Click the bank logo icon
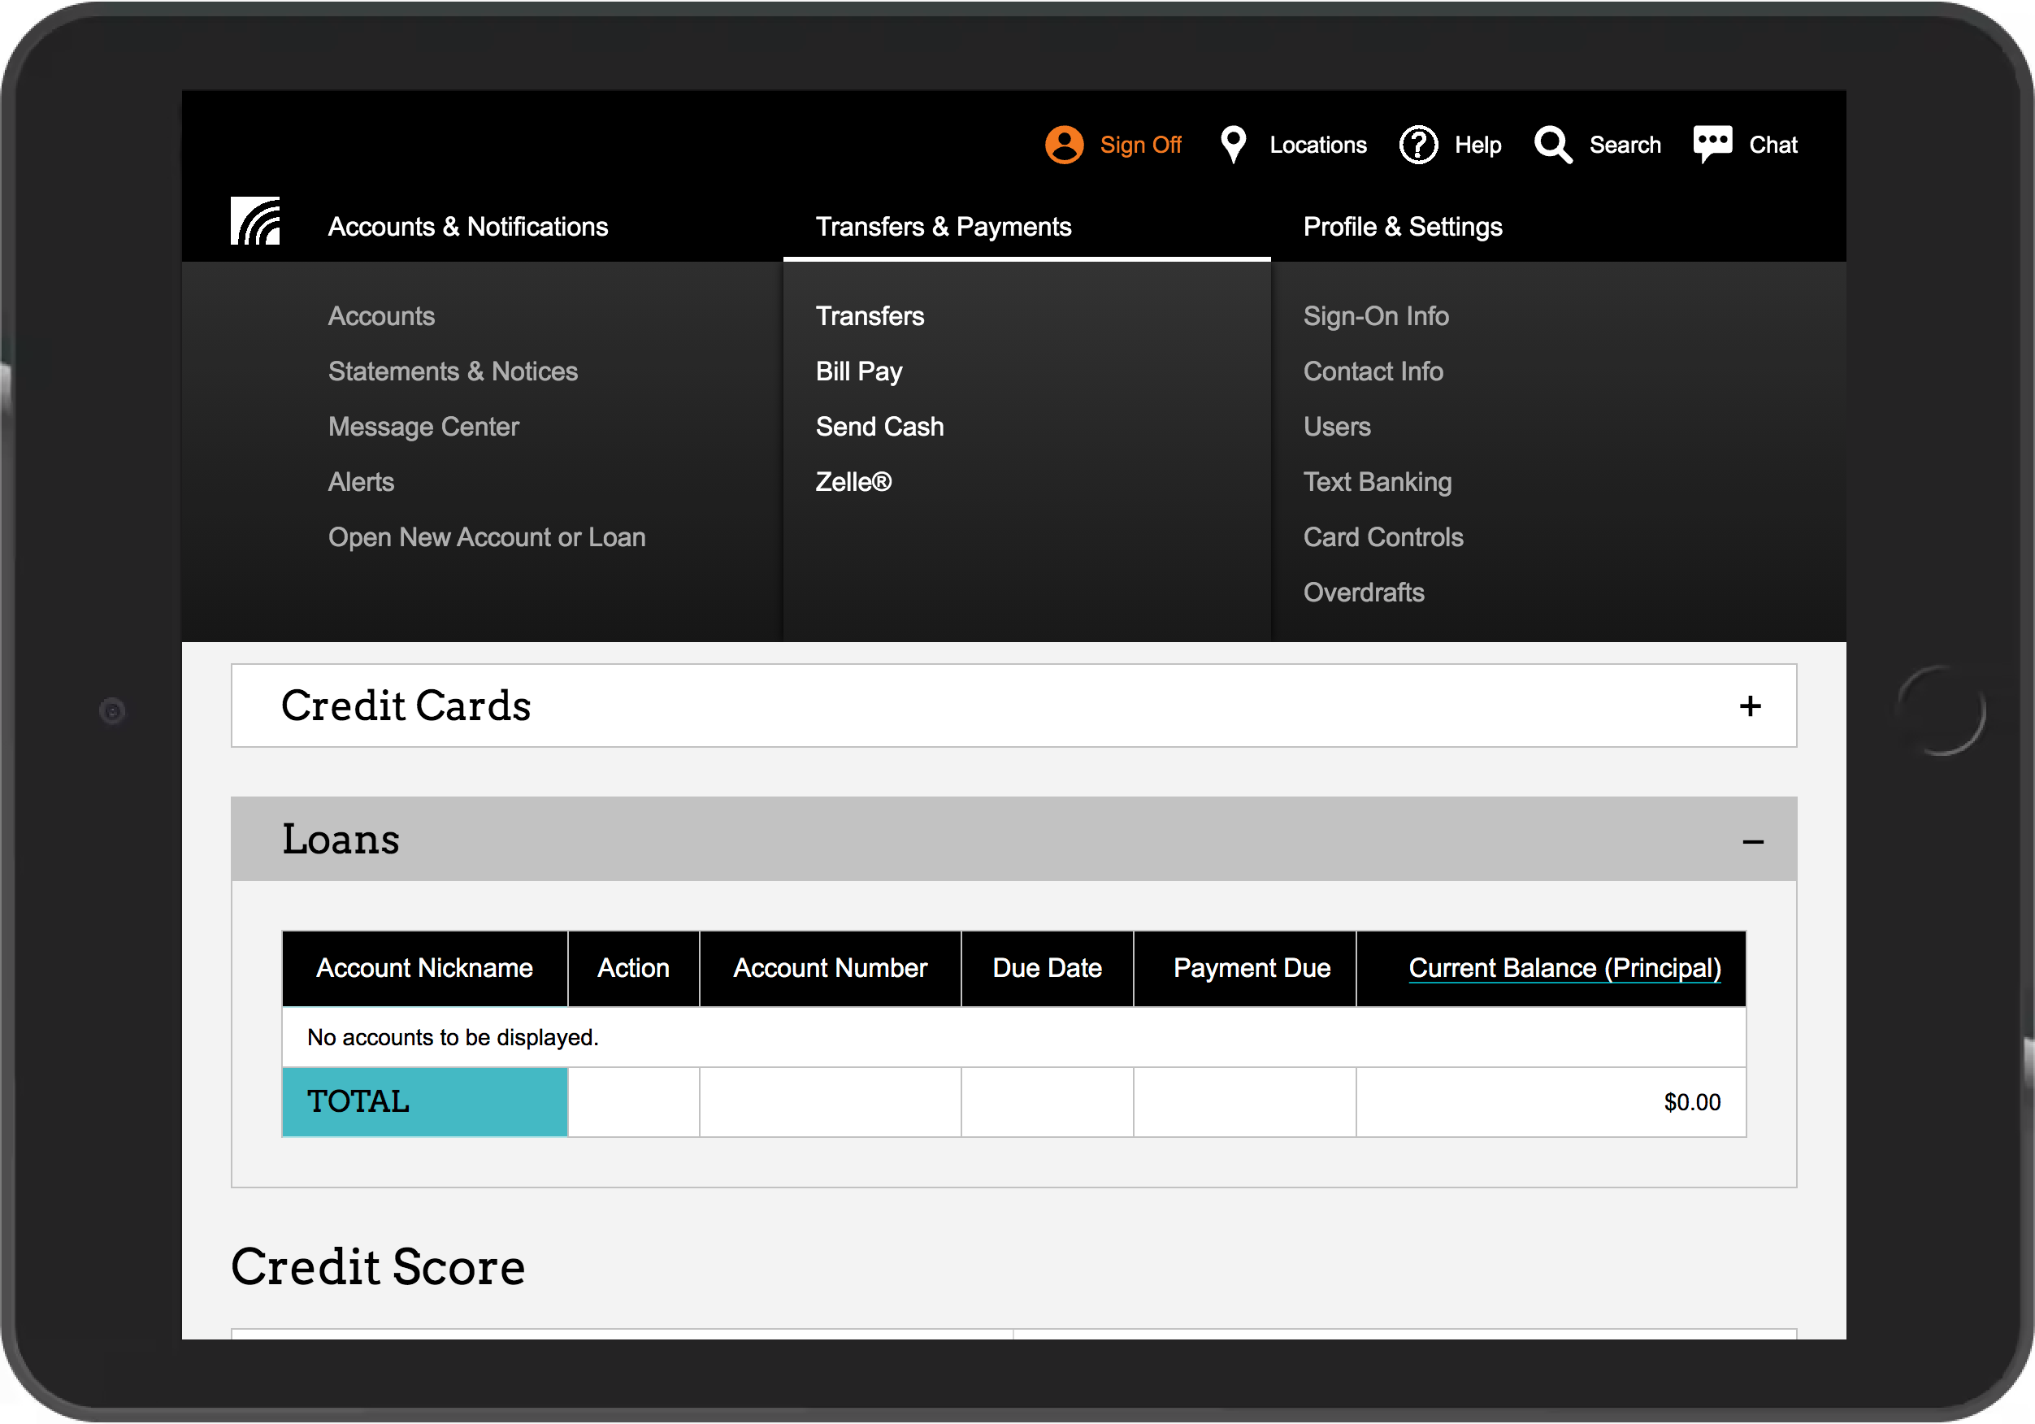Image resolution: width=2035 pixels, height=1424 pixels. [255, 222]
